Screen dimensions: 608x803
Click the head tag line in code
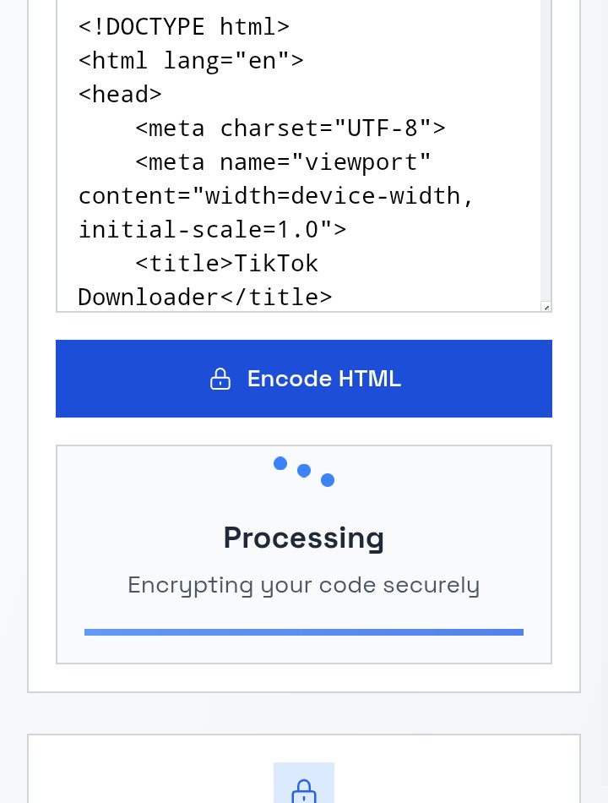120,94
